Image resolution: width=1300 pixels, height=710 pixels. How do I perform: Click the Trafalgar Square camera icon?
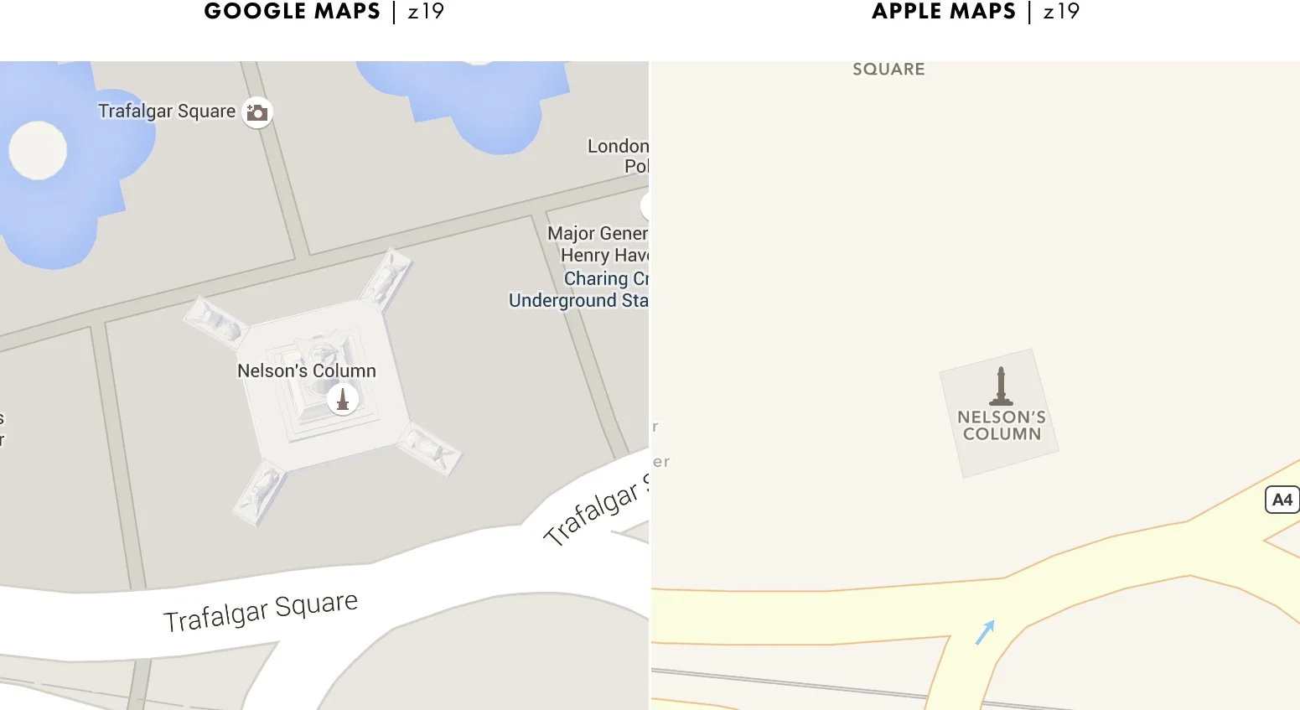257,112
